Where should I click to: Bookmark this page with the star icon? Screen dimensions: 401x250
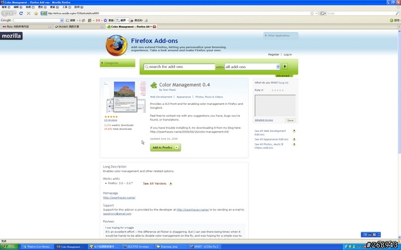click(x=312, y=13)
